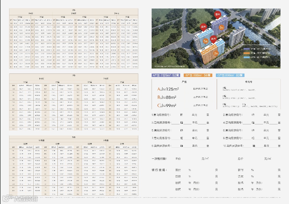This screenshot has width=289, height=204.
Task: Click the 总价 field label
Action: [241, 159]
